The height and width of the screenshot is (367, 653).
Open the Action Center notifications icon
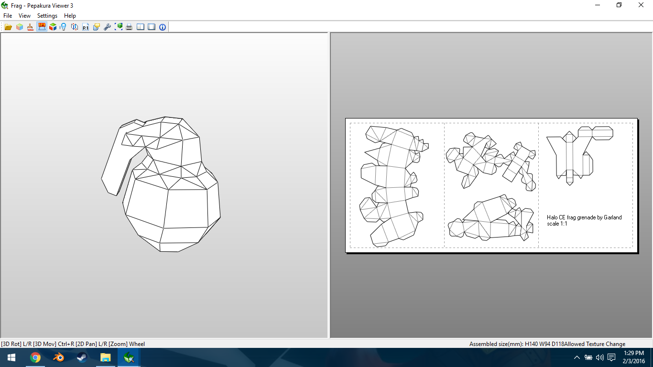coord(611,357)
